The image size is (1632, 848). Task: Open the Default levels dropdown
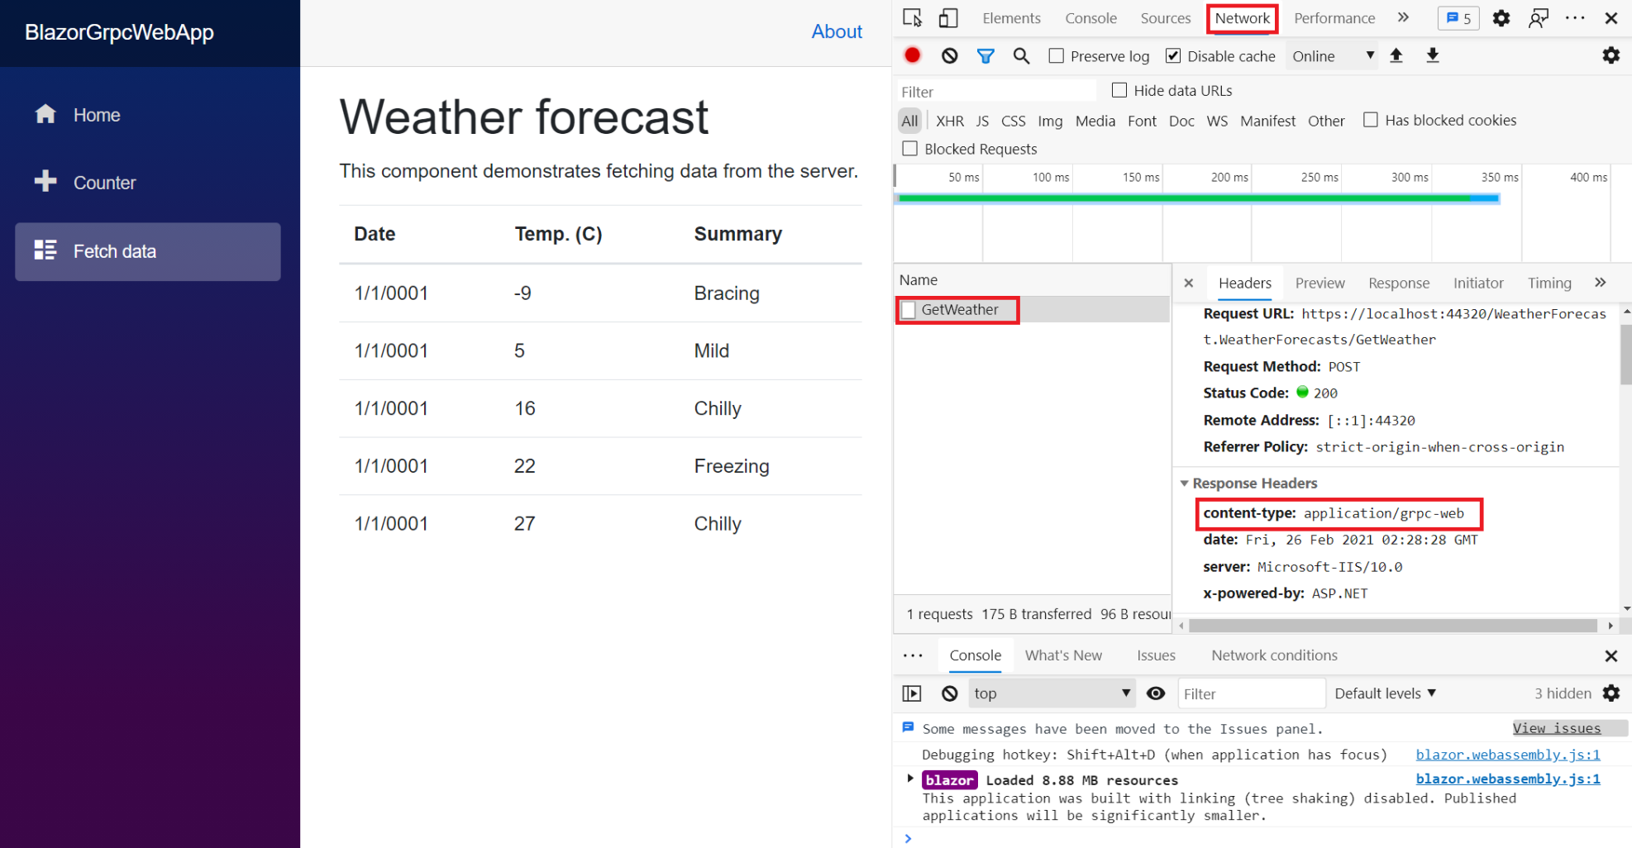tap(1385, 693)
